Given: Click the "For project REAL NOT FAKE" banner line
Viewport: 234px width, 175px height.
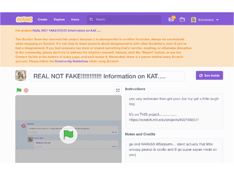Looking at the screenshot, I should click(x=58, y=31).
